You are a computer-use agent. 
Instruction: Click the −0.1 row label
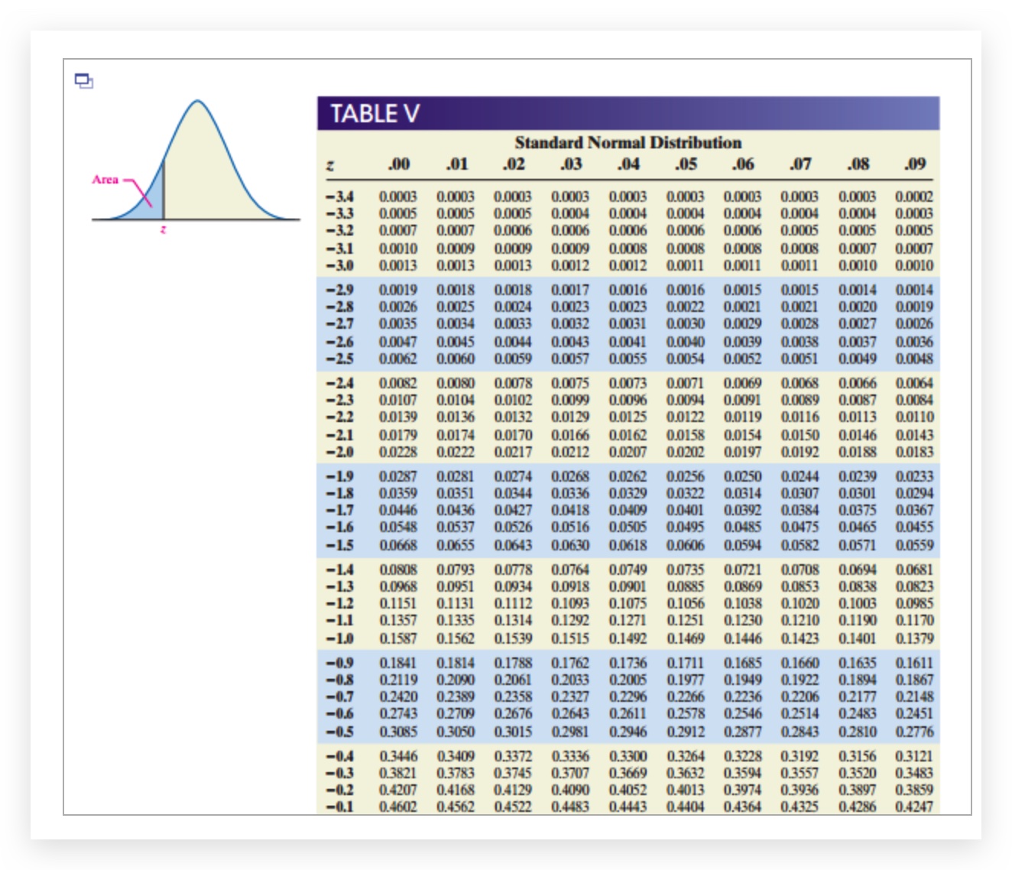[339, 807]
